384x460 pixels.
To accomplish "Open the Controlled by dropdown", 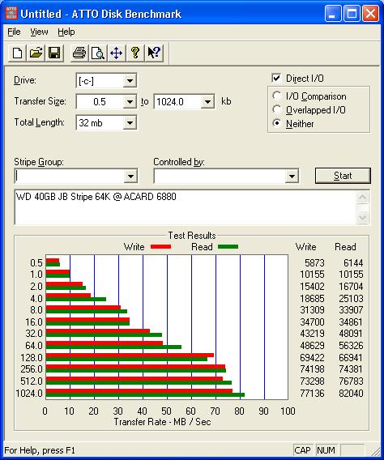I will 292,176.
